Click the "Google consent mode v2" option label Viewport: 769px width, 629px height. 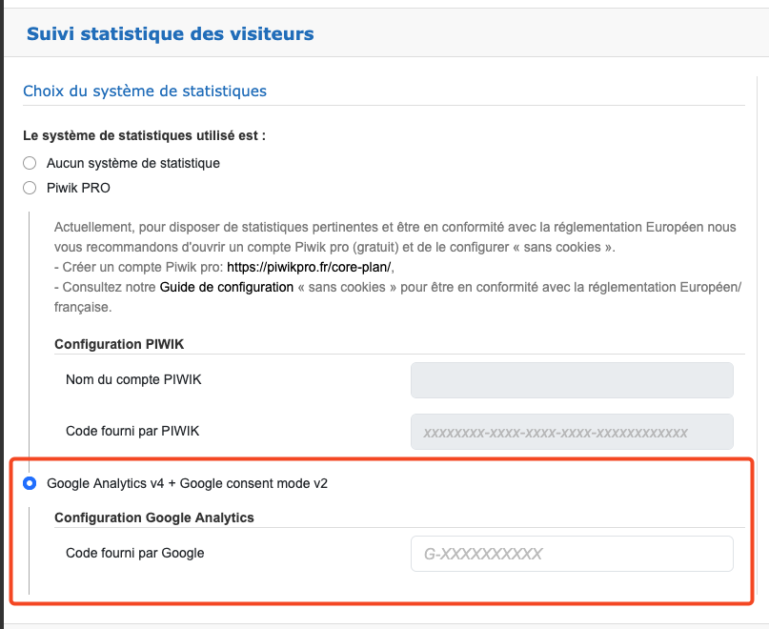tap(187, 483)
